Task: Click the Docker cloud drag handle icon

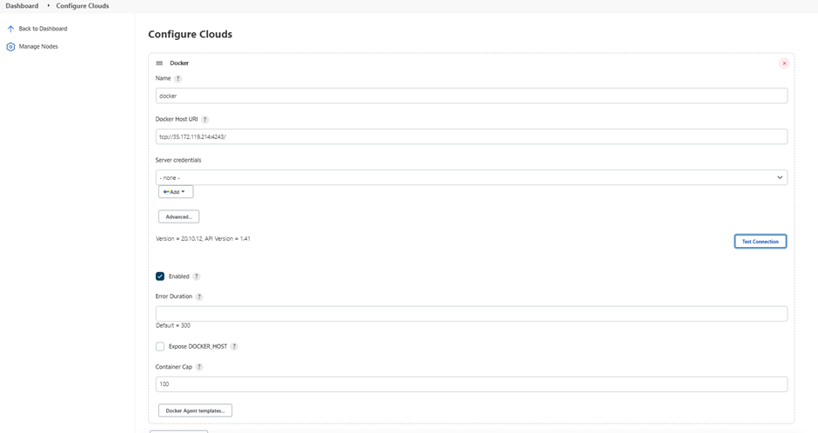Action: click(x=159, y=63)
